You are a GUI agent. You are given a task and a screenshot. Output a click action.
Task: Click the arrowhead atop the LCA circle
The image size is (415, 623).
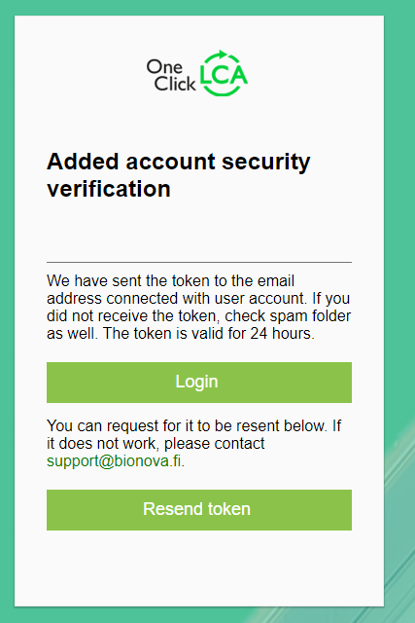[x=223, y=55]
